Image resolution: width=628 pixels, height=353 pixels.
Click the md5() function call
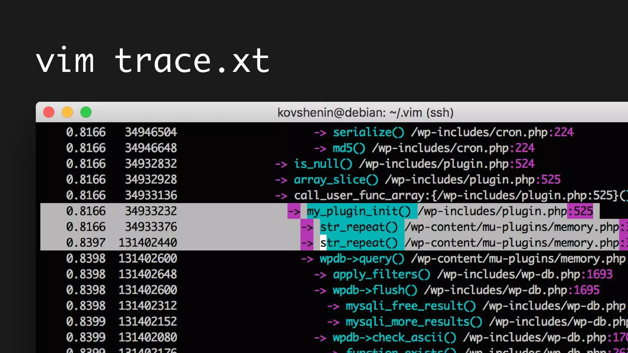click(x=349, y=148)
